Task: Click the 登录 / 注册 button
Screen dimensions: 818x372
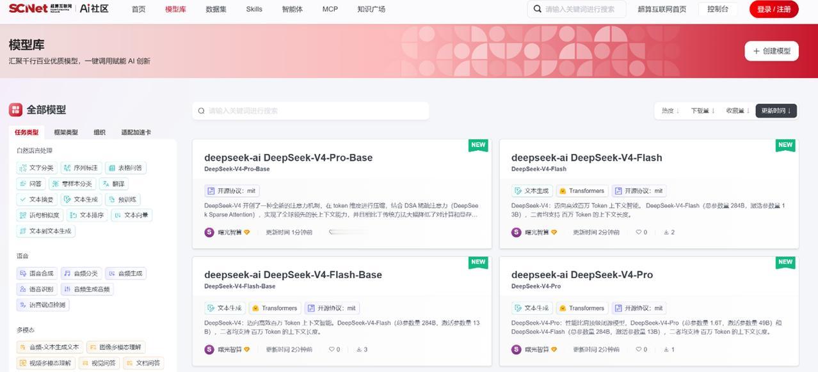Action: (x=774, y=10)
